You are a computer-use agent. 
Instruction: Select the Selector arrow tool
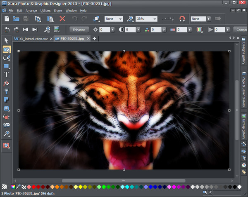6,40
